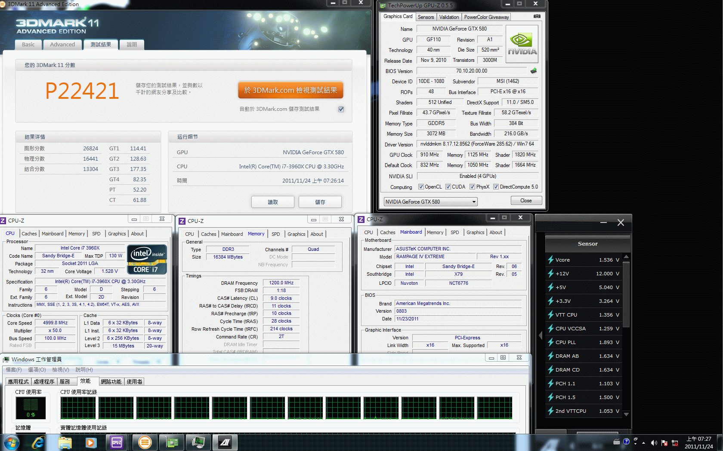Viewport: 723px width, 451px height.
Task: Toggle the CUDA checkbox in GPU-Z
Action: (x=448, y=187)
